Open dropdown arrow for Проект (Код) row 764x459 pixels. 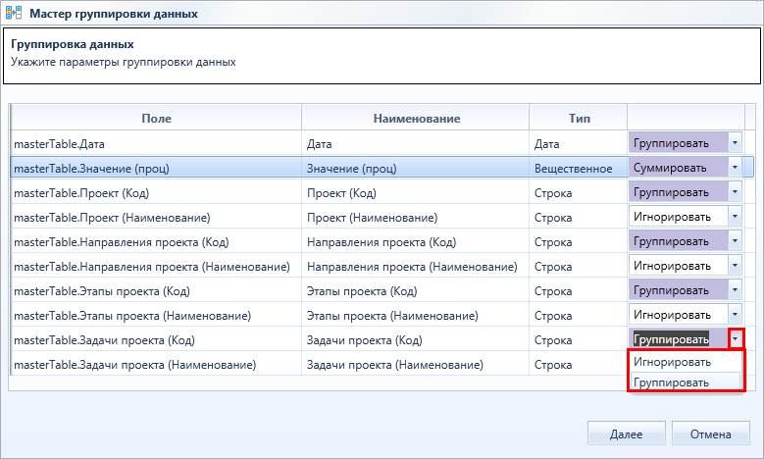pyautogui.click(x=735, y=192)
